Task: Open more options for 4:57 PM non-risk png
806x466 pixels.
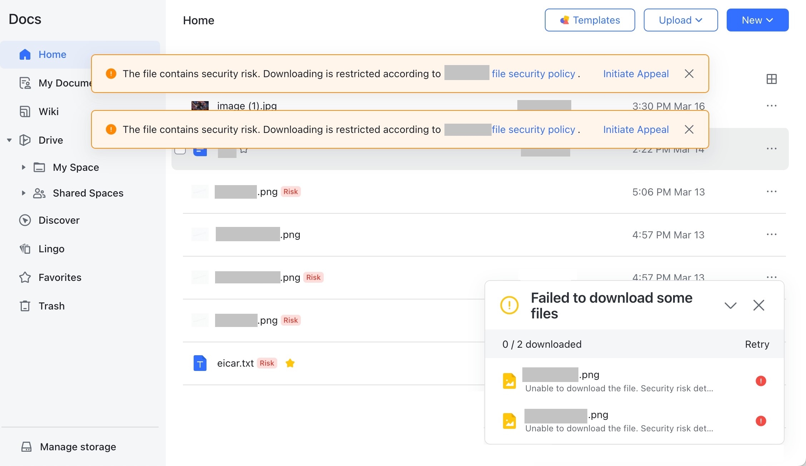Action: pyautogui.click(x=772, y=234)
